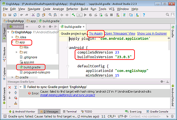Image resolution: width=177 pixels, height=120 pixels.
Task: Open the SDK Manager icon
Action: (137, 15)
